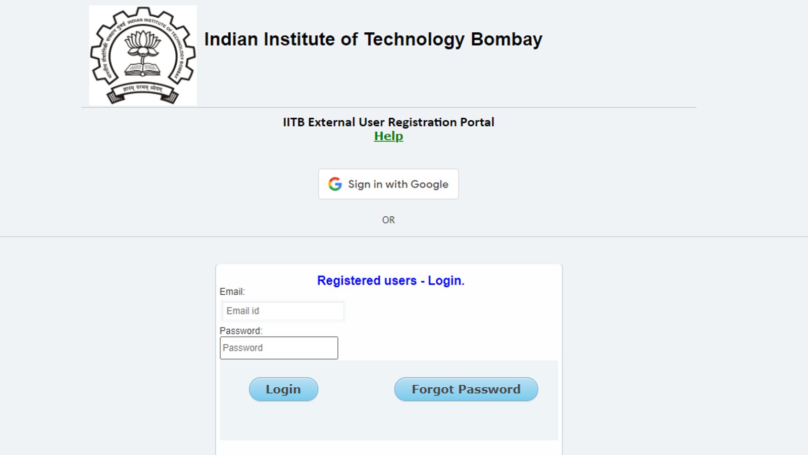The width and height of the screenshot is (808, 455).
Task: Open the green Help link
Action: coord(388,136)
